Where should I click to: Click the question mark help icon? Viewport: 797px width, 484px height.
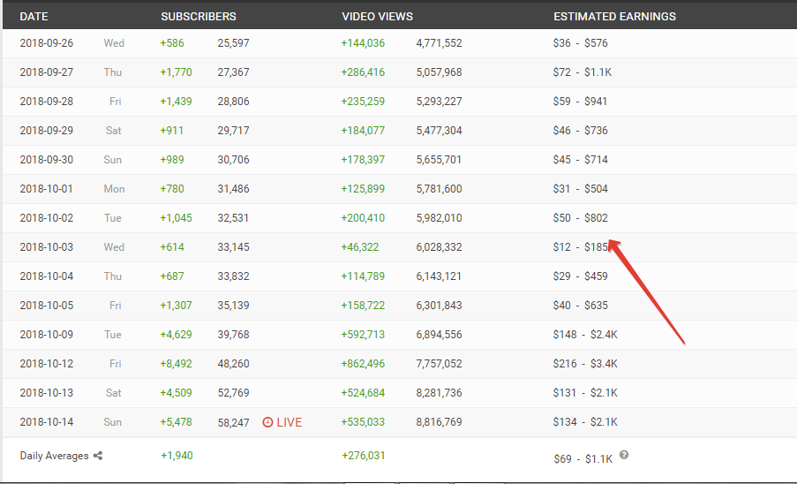[624, 455]
